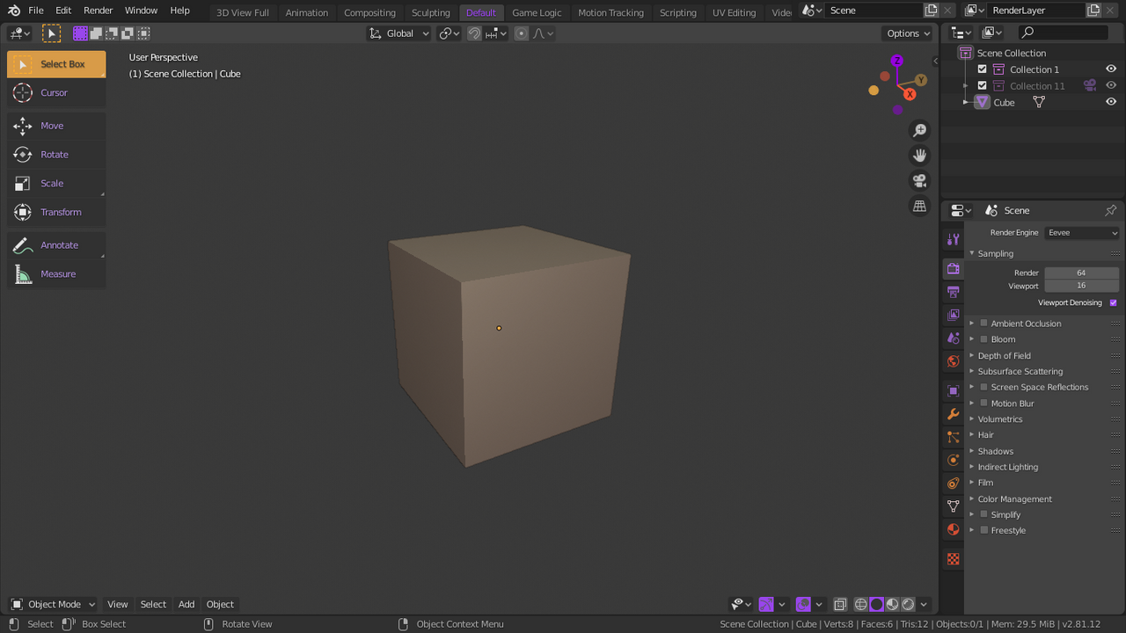Viewport: 1126px width, 633px height.
Task: Toggle snapping magnet icon
Action: pyautogui.click(x=474, y=33)
